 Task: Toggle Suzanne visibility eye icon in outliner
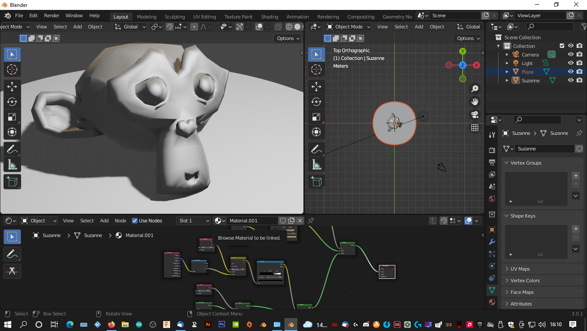[x=571, y=81]
